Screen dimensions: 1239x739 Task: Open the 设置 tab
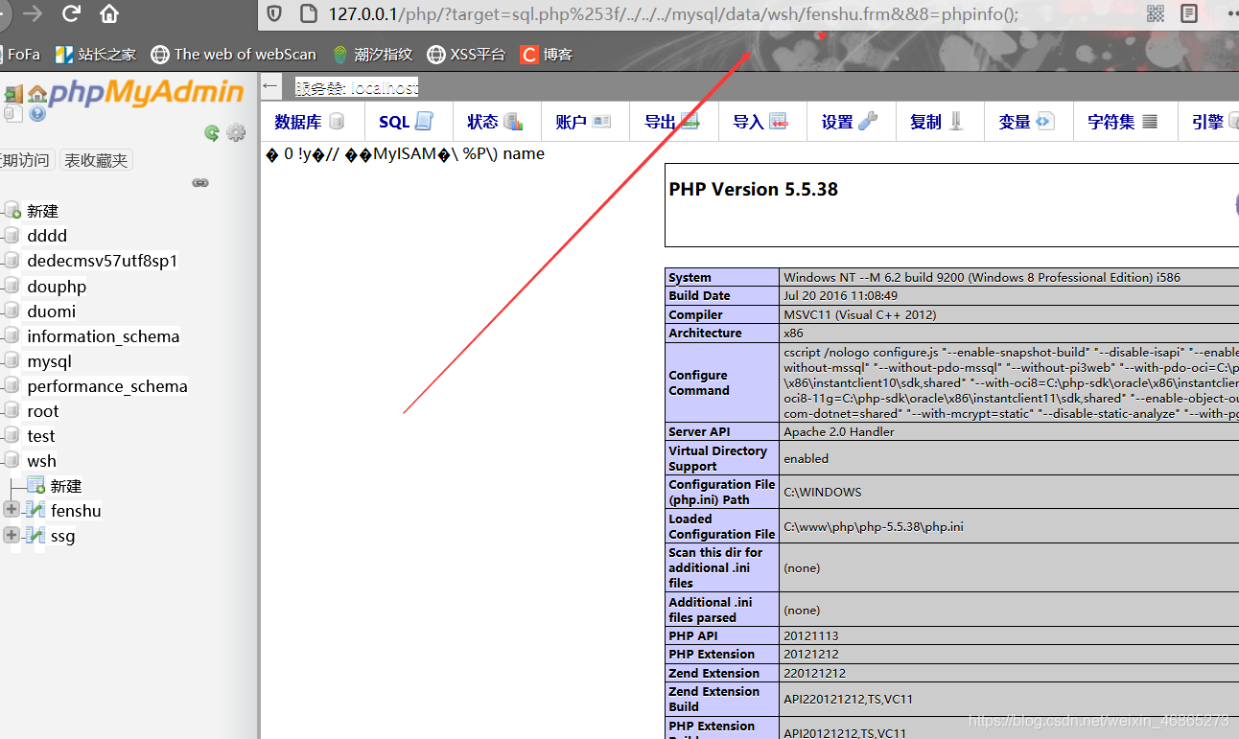(850, 122)
